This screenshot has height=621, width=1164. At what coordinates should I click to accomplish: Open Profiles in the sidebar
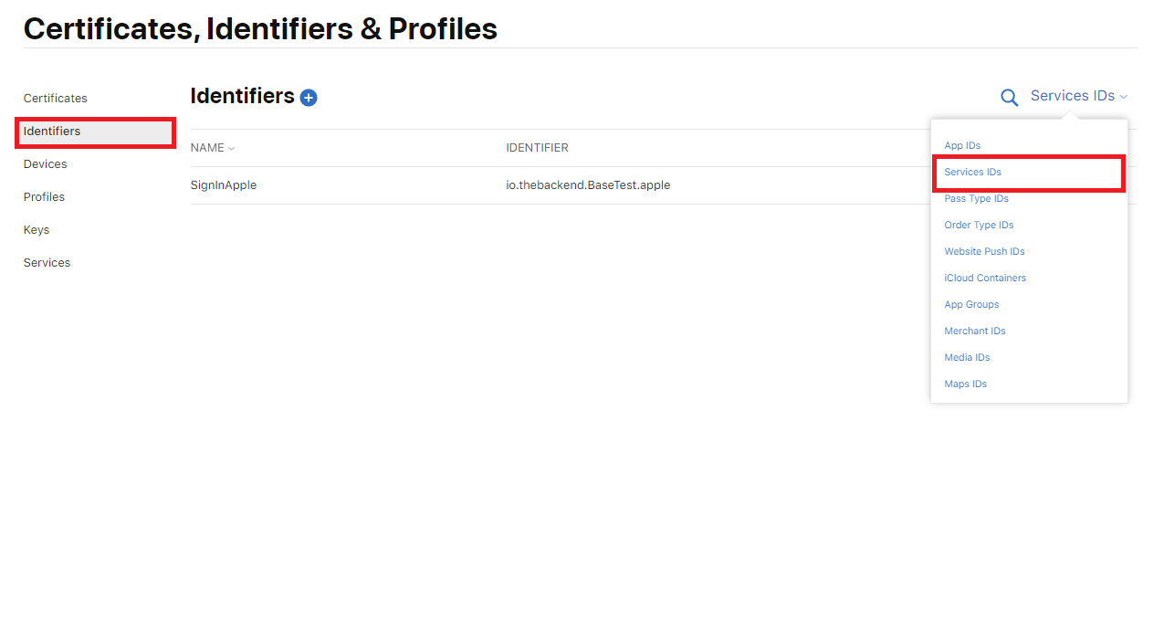(44, 197)
